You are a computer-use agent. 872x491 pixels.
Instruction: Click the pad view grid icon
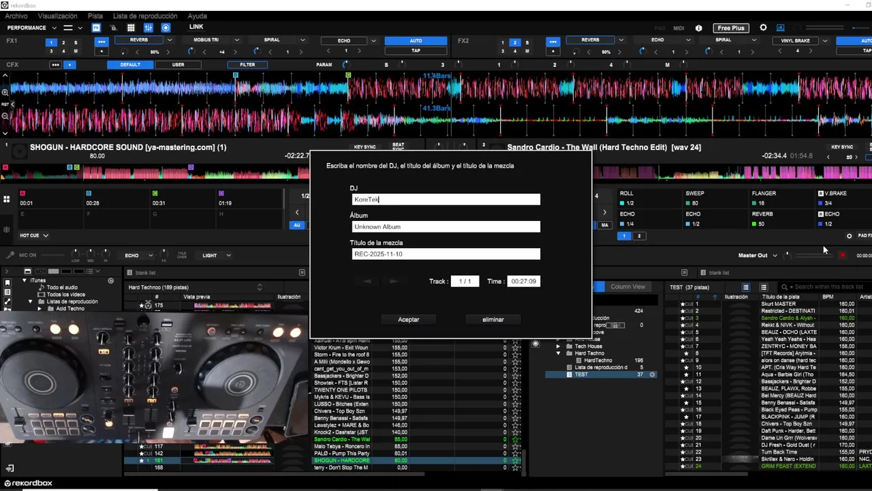click(x=6, y=199)
